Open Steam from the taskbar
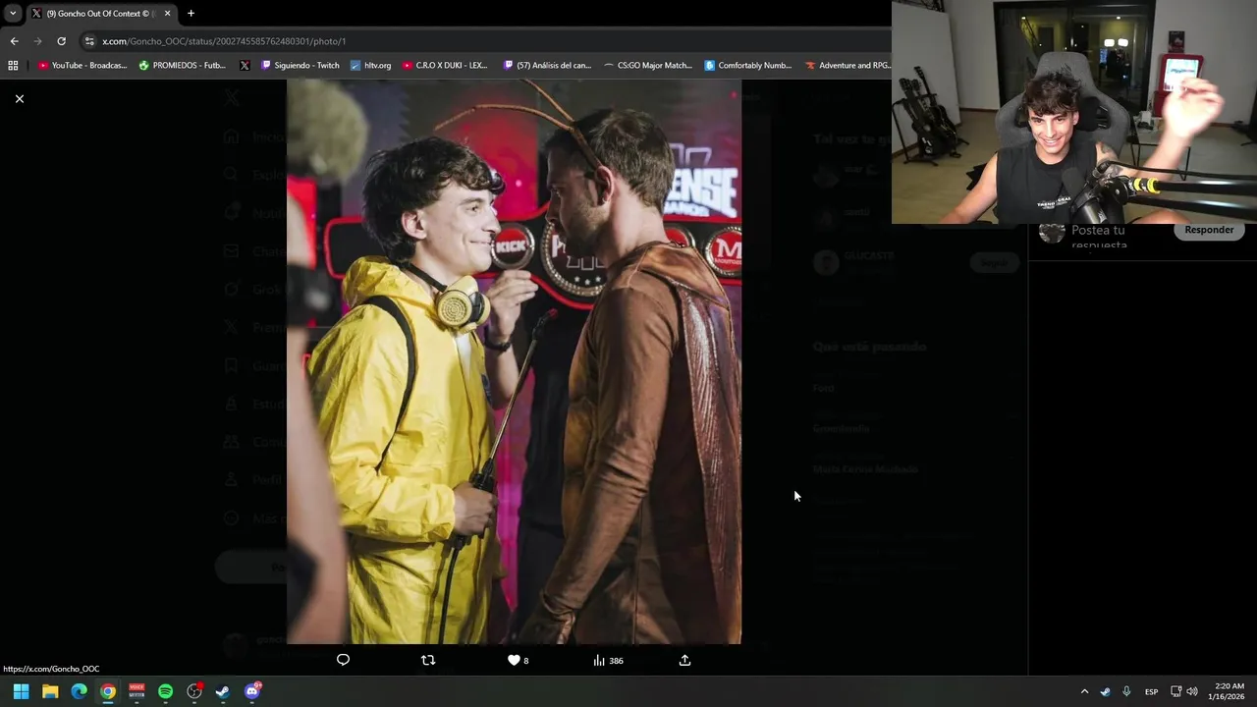Viewport: 1257px width, 707px height. coord(223,691)
